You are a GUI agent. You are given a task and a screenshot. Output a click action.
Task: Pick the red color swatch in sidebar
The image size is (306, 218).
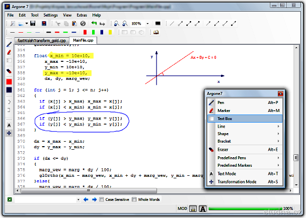pyautogui.click(x=9, y=81)
